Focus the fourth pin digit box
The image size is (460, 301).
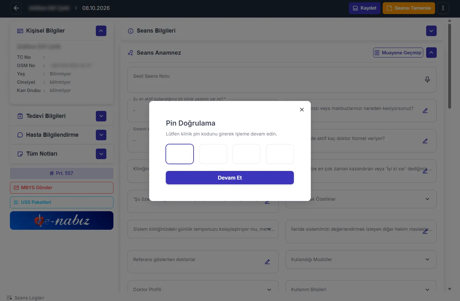280,154
